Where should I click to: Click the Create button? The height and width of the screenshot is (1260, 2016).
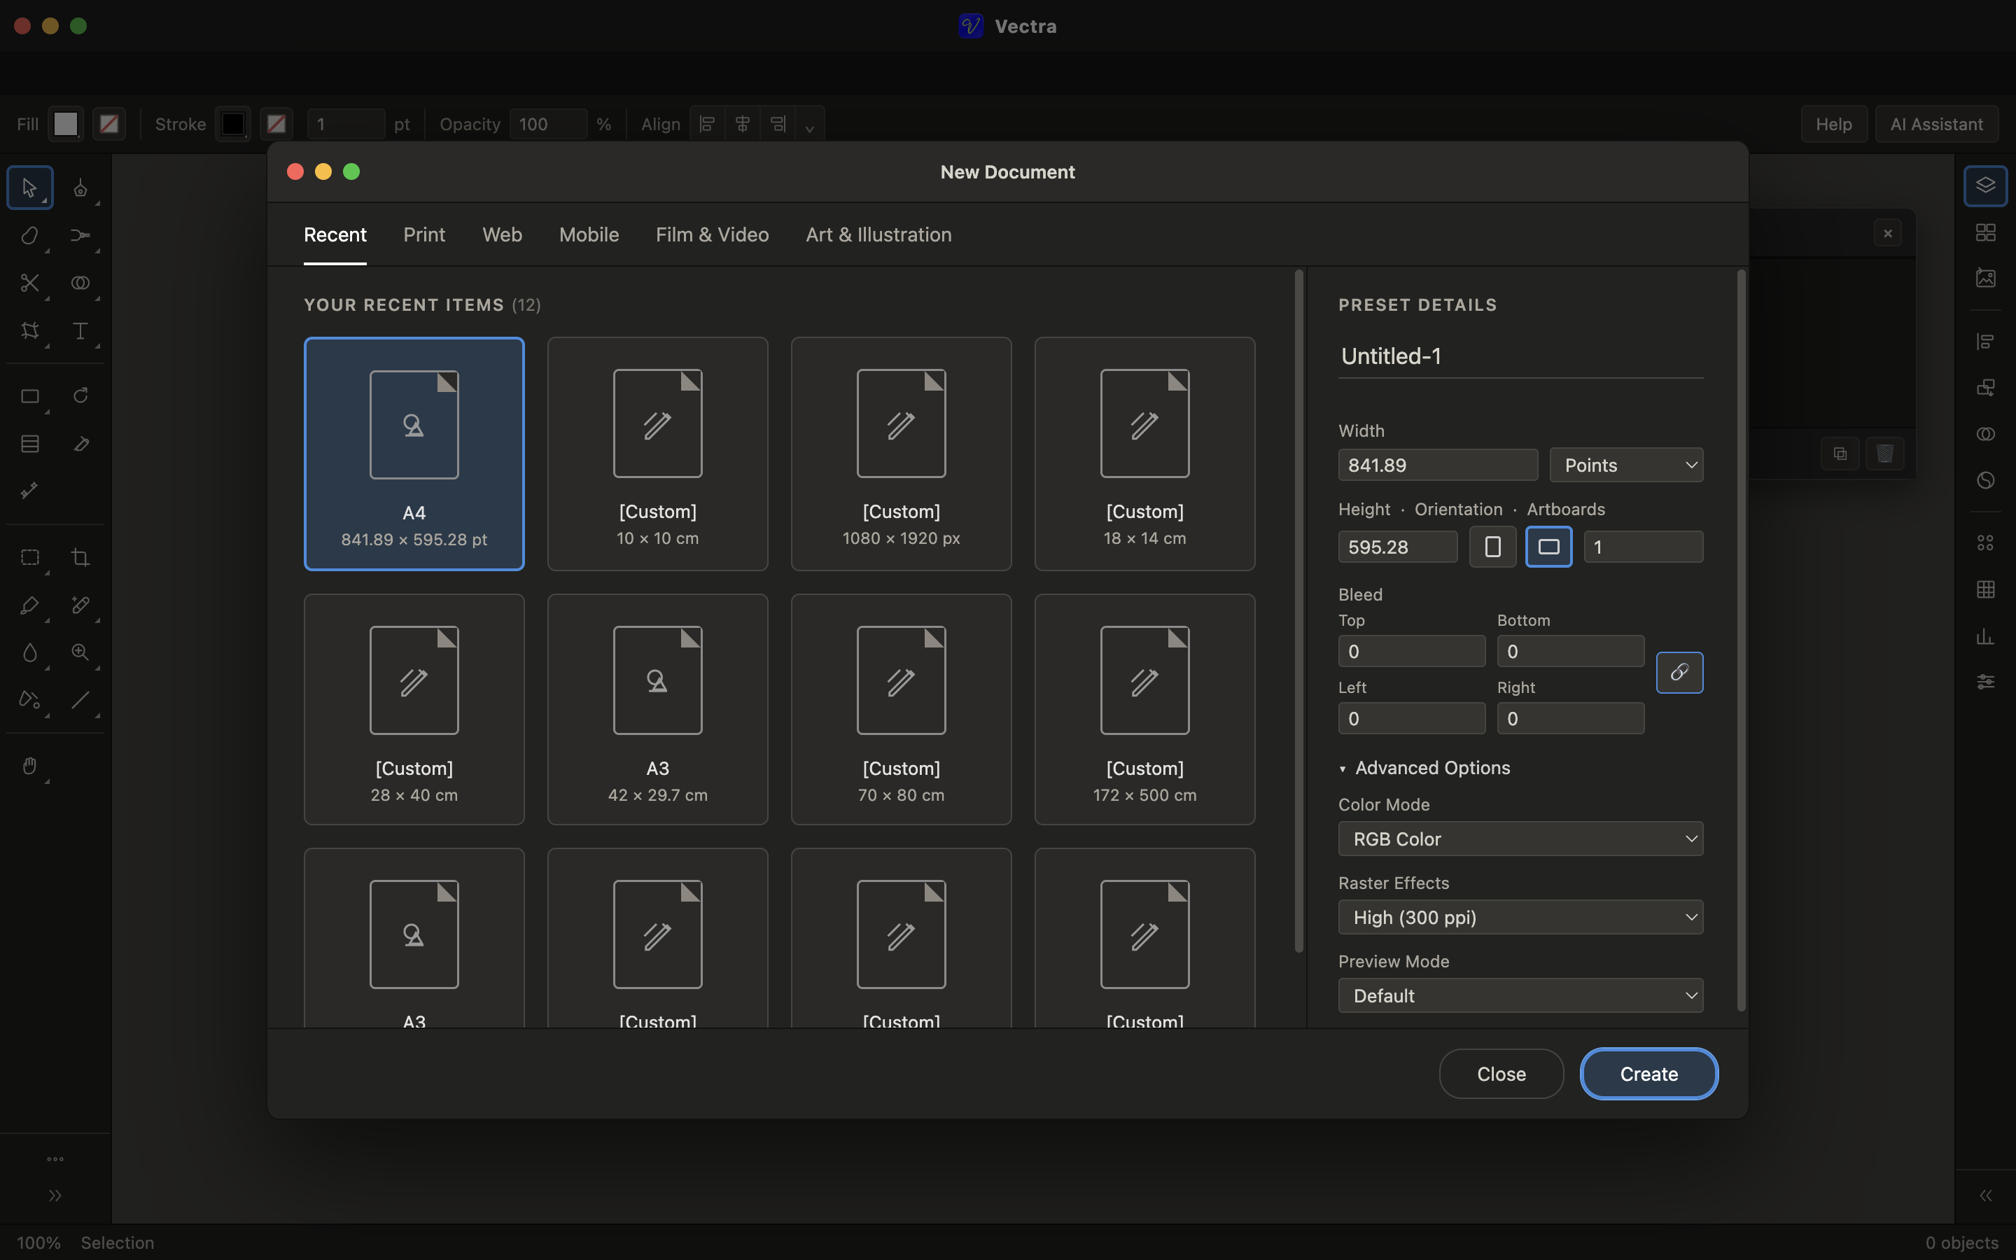point(1648,1073)
